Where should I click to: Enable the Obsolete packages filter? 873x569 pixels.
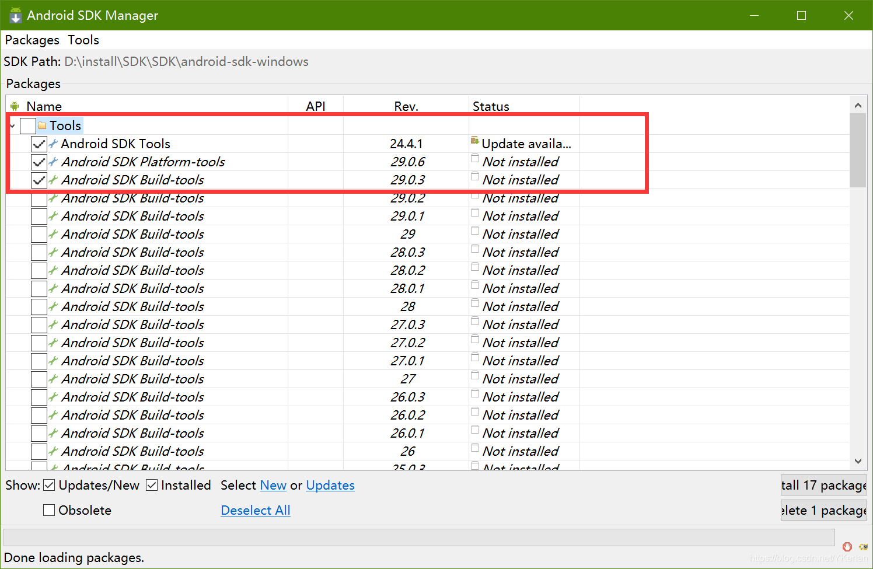pos(50,510)
